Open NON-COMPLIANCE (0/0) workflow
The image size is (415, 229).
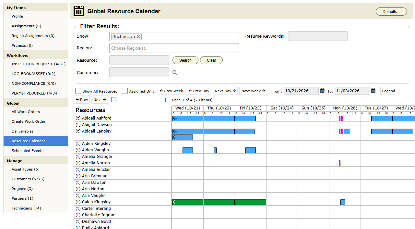tap(36, 83)
